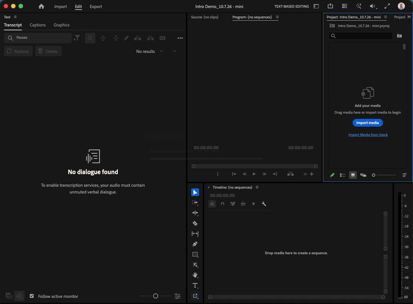Switch to the Edit tab
This screenshot has width=413, height=304.
[x=78, y=6]
